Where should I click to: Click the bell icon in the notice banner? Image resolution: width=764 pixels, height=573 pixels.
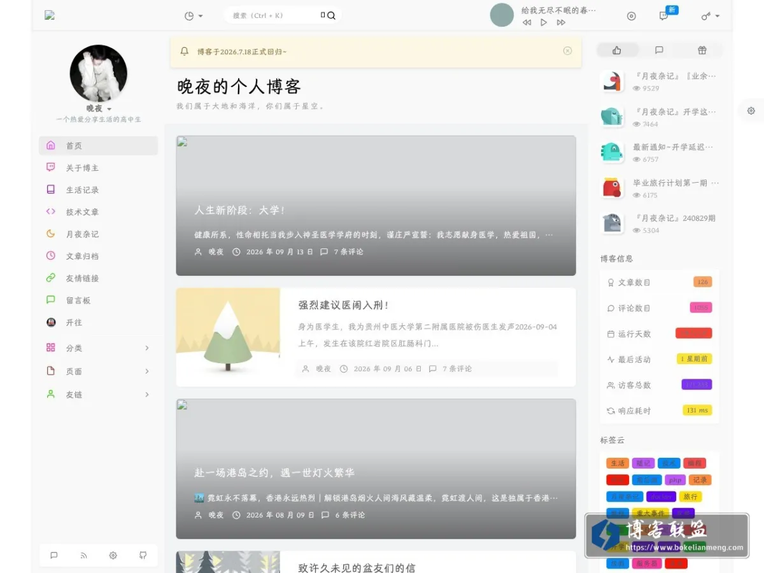click(185, 52)
